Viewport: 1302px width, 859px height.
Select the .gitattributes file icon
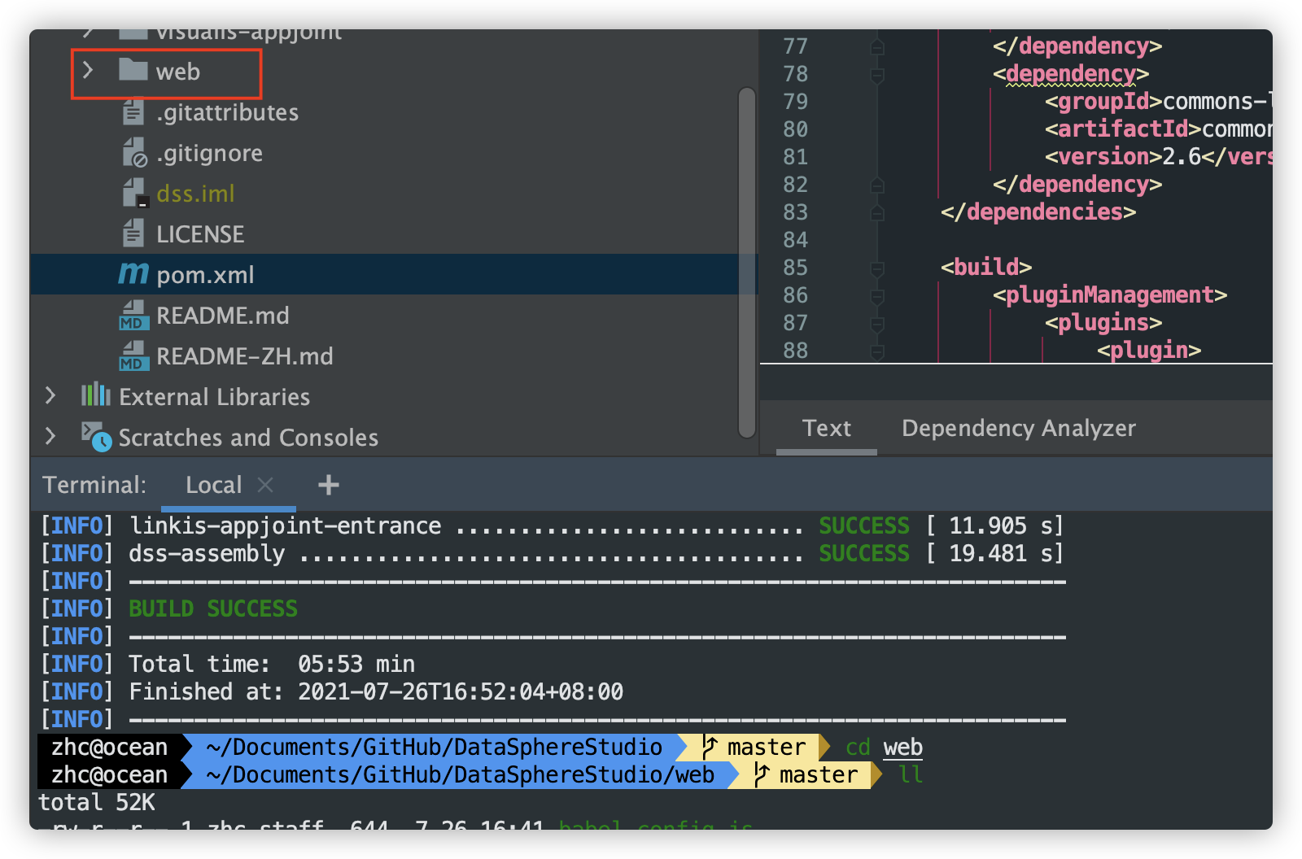coord(133,112)
